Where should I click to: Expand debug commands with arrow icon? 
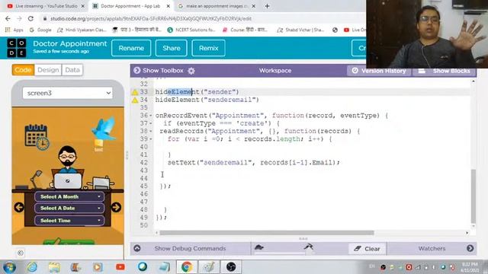pyautogui.click(x=137, y=248)
